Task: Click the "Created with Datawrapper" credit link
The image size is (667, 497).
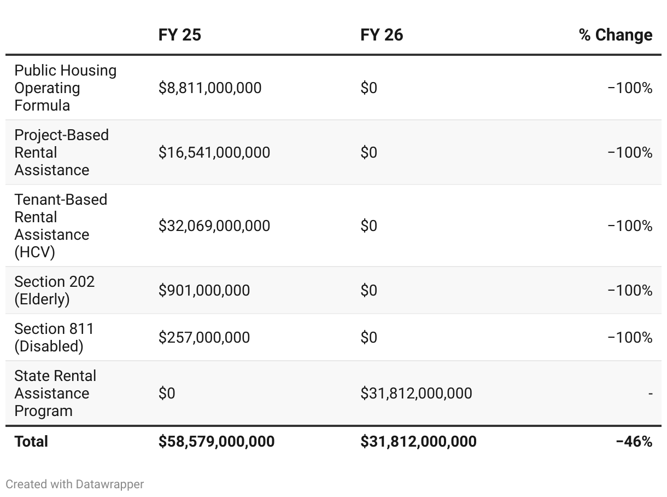Action: [x=75, y=484]
